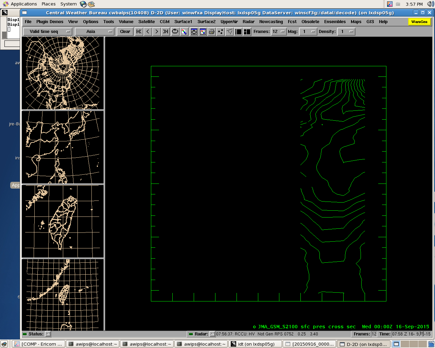Open the Asia scale dropdown
This screenshot has width=435, height=348.
94,32
